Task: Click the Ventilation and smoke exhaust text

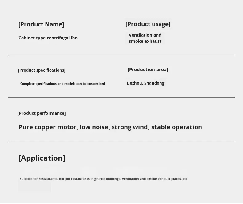Action: click(145, 38)
